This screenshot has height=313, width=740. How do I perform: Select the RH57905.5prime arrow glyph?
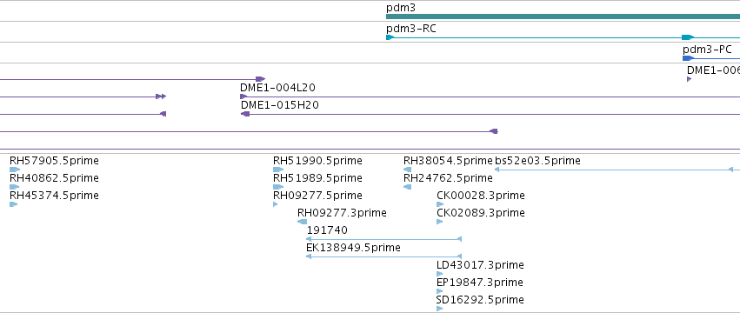pyautogui.click(x=15, y=170)
